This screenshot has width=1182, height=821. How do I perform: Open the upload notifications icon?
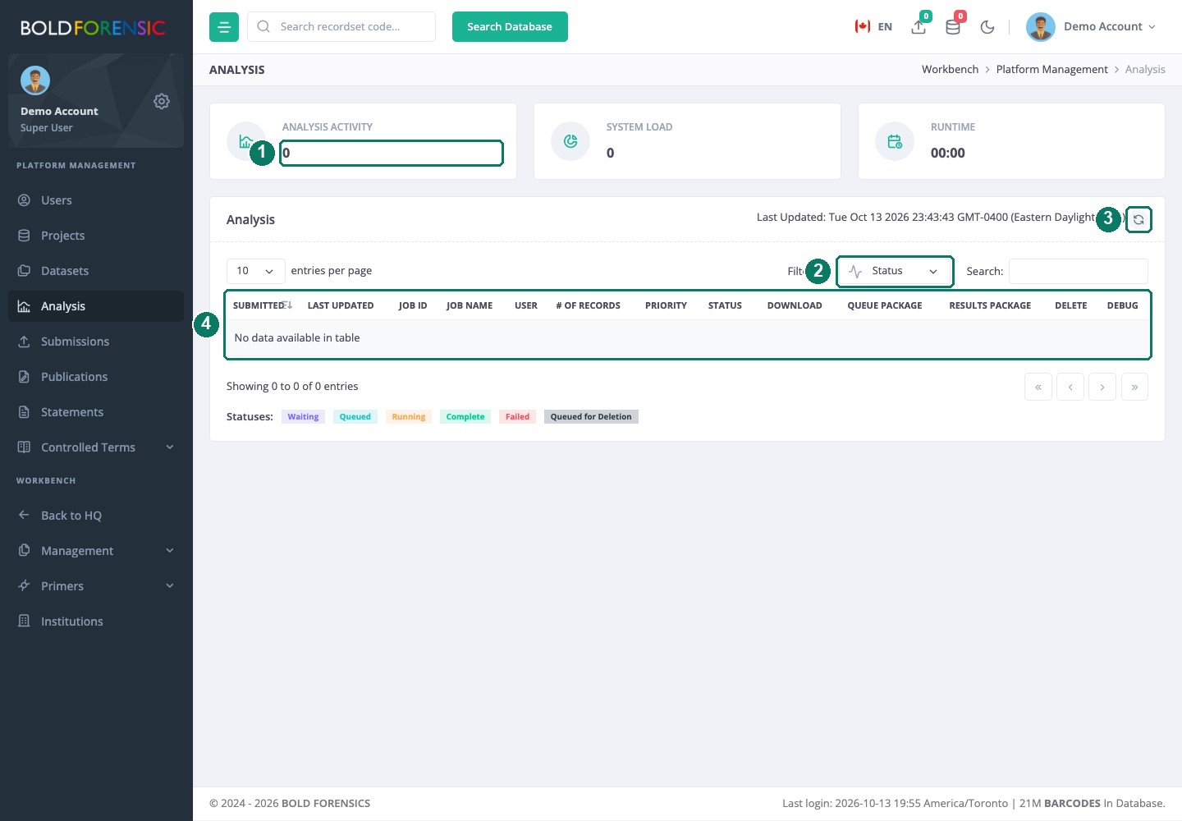click(x=919, y=27)
